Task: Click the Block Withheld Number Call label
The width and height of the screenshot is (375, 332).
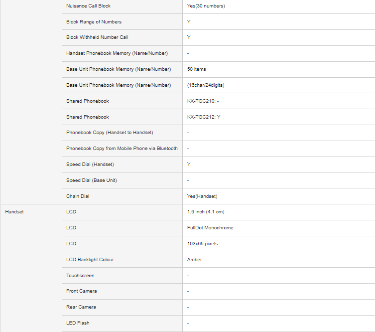Action: [97, 37]
